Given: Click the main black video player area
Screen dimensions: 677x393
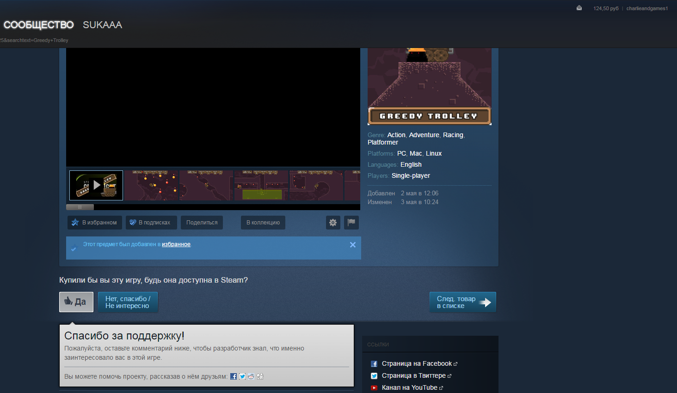Looking at the screenshot, I should point(213,107).
